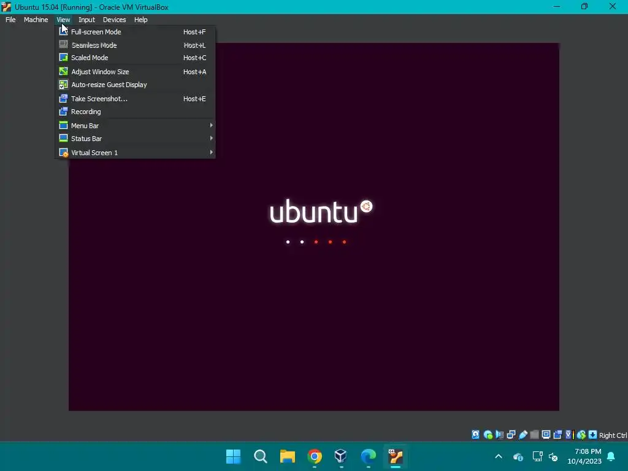Screen dimensions: 628x471
Task: Click recording indicator in VirtualBox status bar
Action: click(x=557, y=435)
